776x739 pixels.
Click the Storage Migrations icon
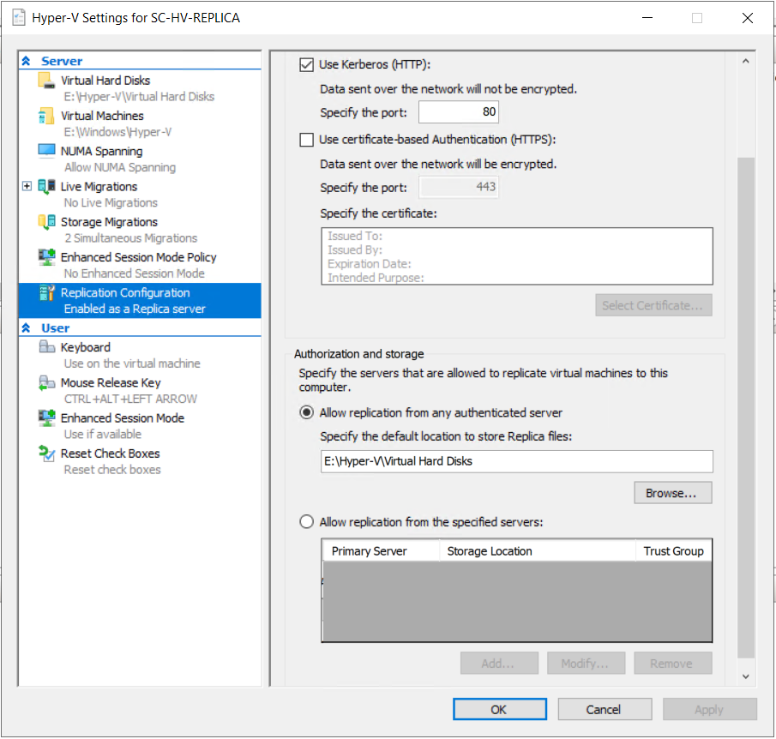point(46,222)
